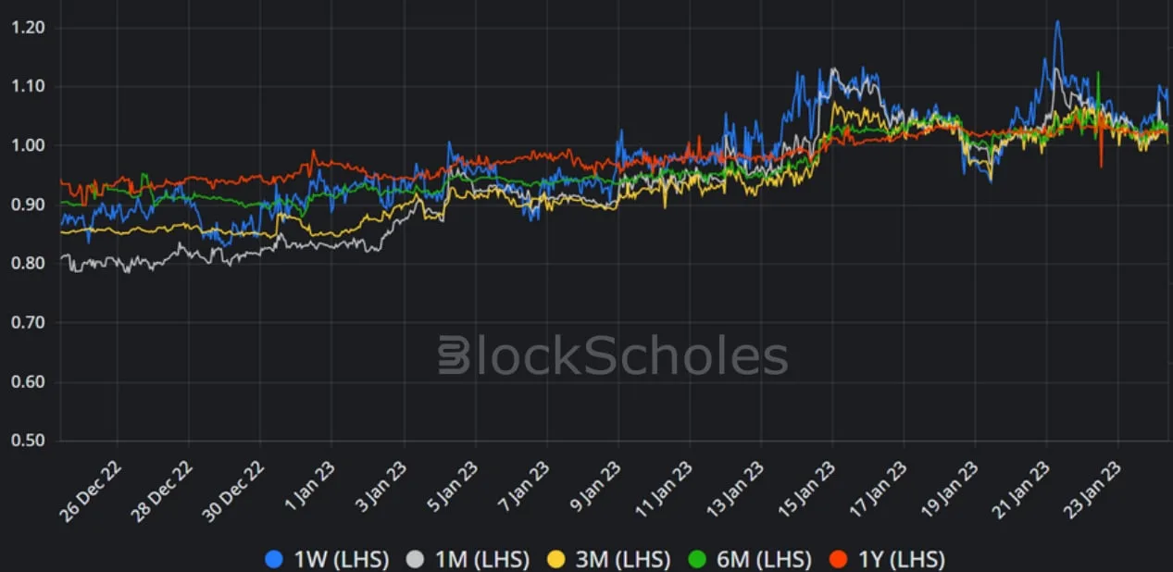Click the red 1Y legend dot
The height and width of the screenshot is (572, 1173).
(x=837, y=559)
